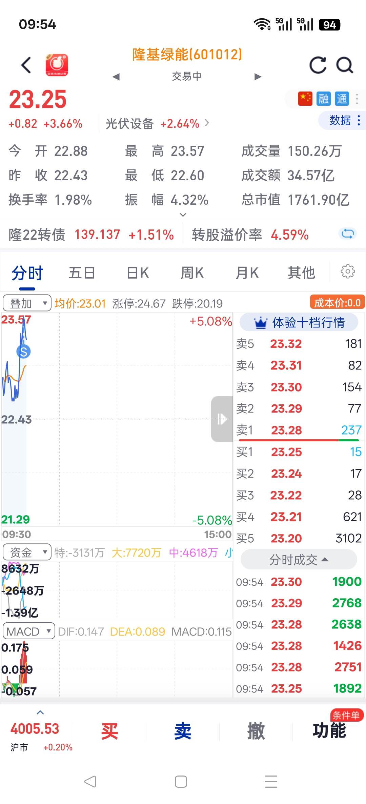This screenshot has height=804, width=366.
Task: Tap Android back navigation button
Action: 90,782
